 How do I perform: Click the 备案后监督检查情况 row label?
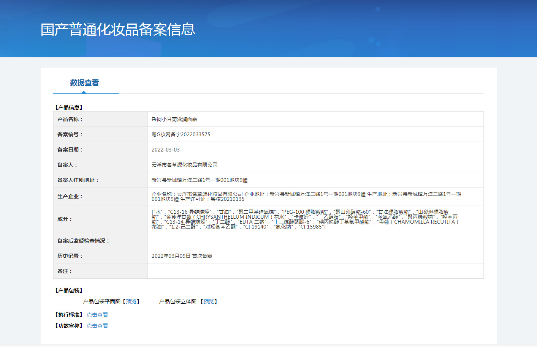point(83,241)
